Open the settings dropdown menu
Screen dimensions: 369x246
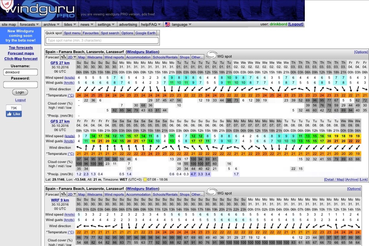tap(106, 25)
